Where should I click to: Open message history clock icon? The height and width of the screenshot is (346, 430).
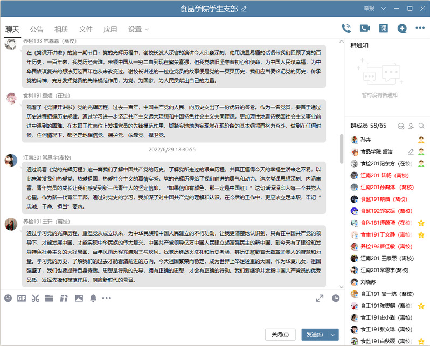click(x=336, y=298)
